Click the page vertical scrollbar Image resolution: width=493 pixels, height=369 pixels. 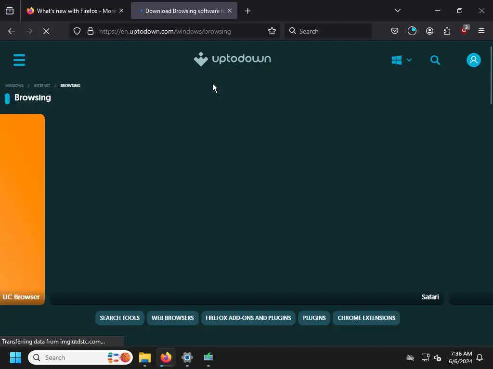pos(491,75)
